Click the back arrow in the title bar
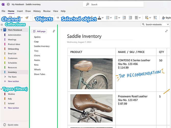Viewport: 171px width, 128px height. [x=8, y=4]
